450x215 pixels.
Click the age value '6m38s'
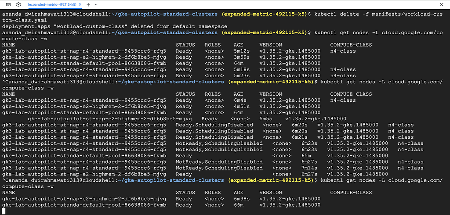point(242,199)
